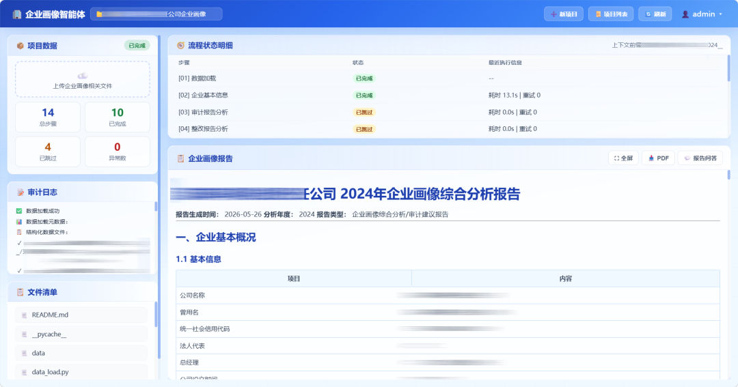Viewport: 738px width, 387px height.
Task: Click the 已完成 10 stat card
Action: pos(118,117)
